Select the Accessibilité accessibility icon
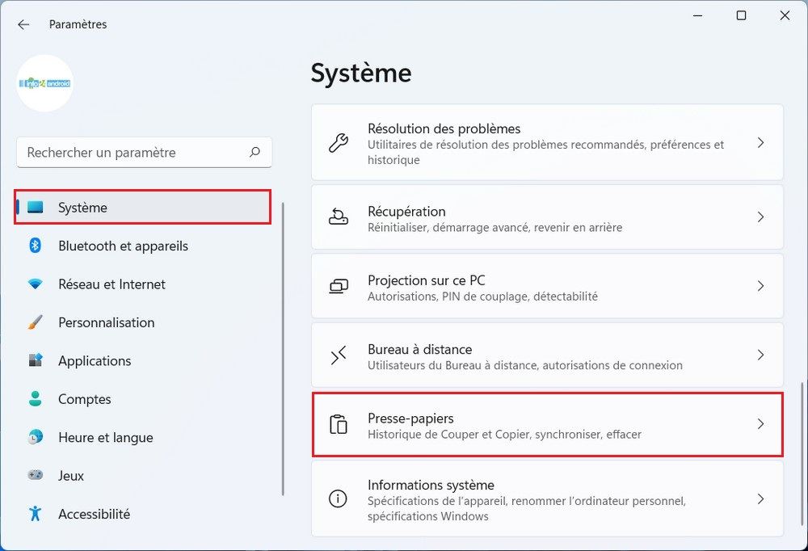This screenshot has height=551, width=808. 36,514
